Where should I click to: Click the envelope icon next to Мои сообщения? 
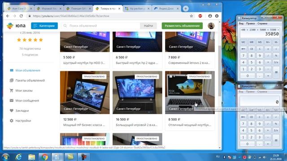click(x=12, y=100)
